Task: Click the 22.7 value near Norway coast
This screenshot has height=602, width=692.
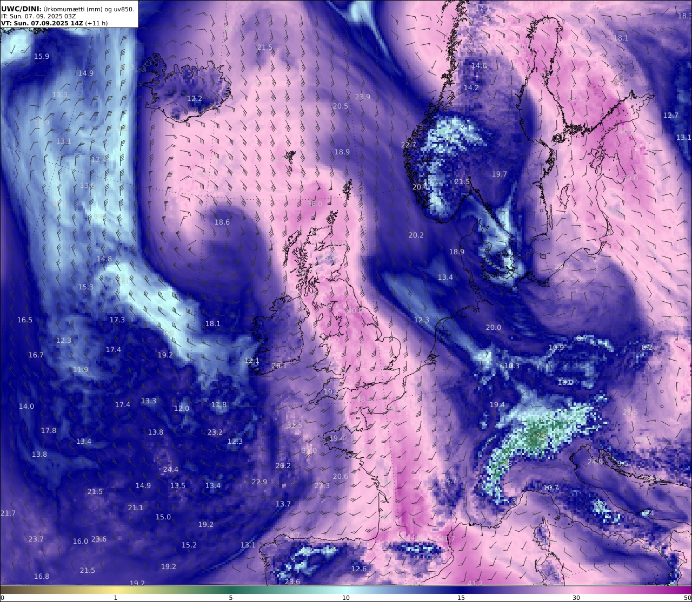Action: (409, 145)
